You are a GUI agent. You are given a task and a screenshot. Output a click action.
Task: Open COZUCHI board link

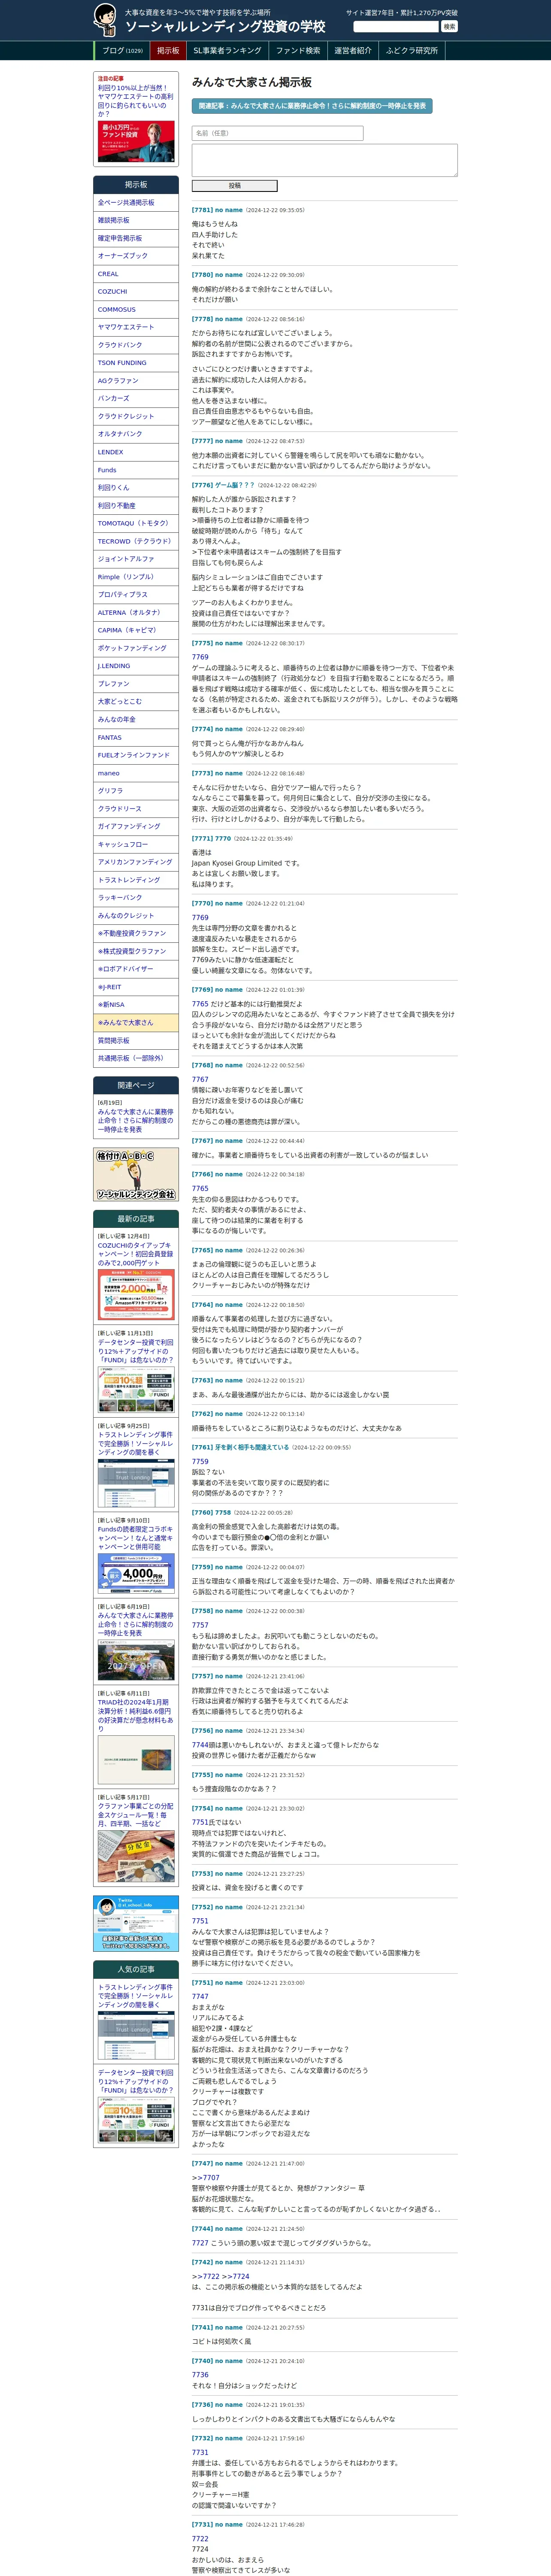pyautogui.click(x=136, y=292)
